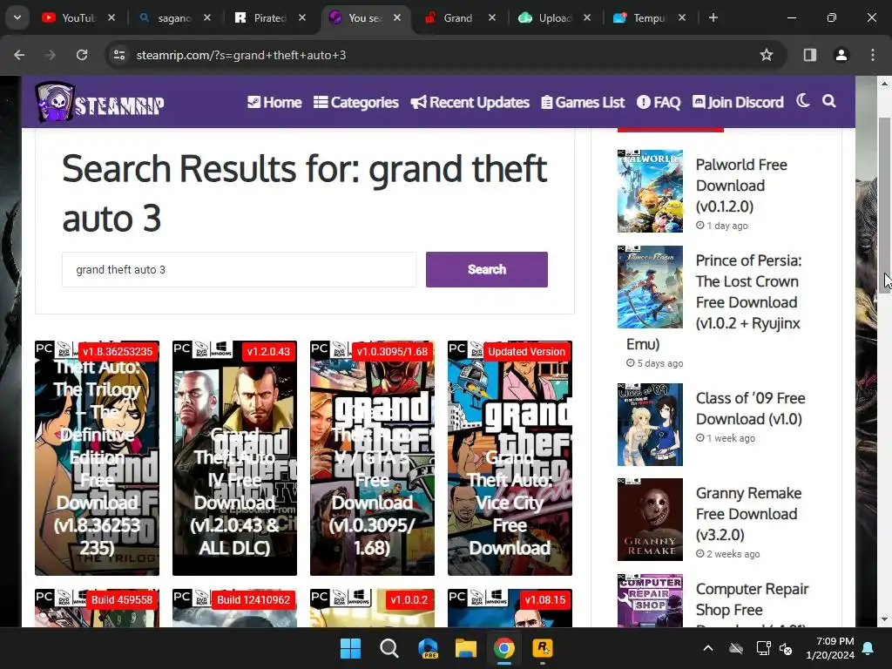Open the Games List page

(x=583, y=103)
